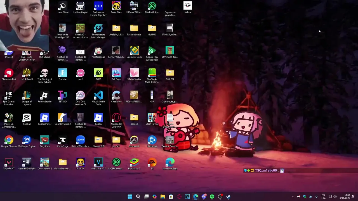The width and height of the screenshot is (358, 201).
Task: Open Dead by Daylight shortcut
Action: 27,164
